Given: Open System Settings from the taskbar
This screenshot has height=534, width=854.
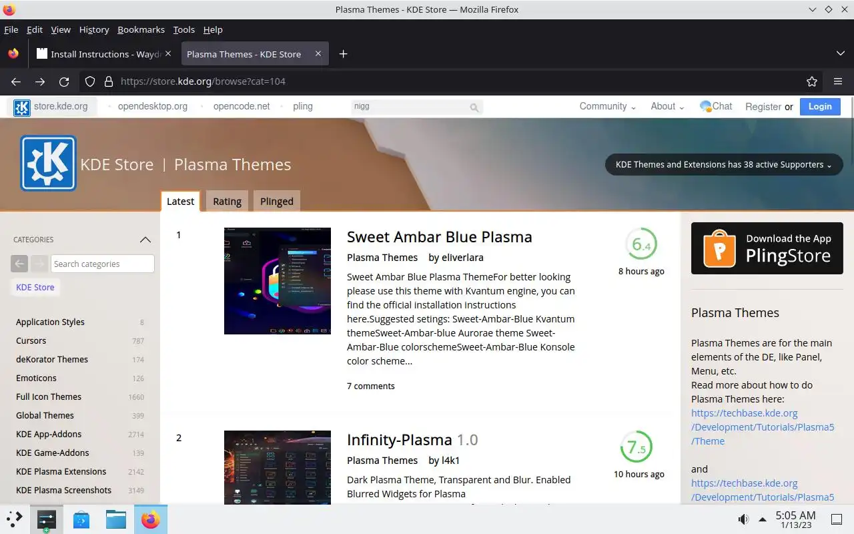Looking at the screenshot, I should tap(47, 519).
